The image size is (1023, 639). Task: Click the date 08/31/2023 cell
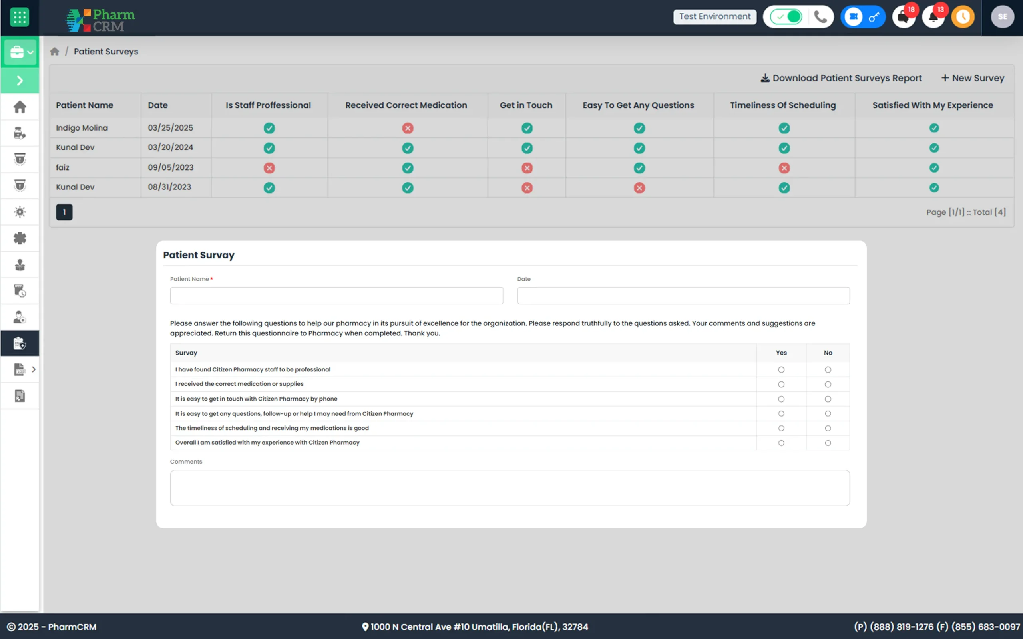click(169, 187)
